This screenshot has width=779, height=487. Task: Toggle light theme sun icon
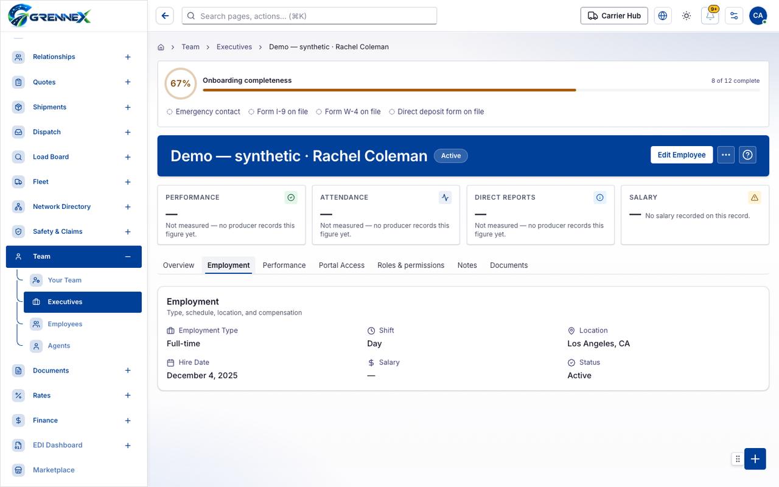[686, 16]
